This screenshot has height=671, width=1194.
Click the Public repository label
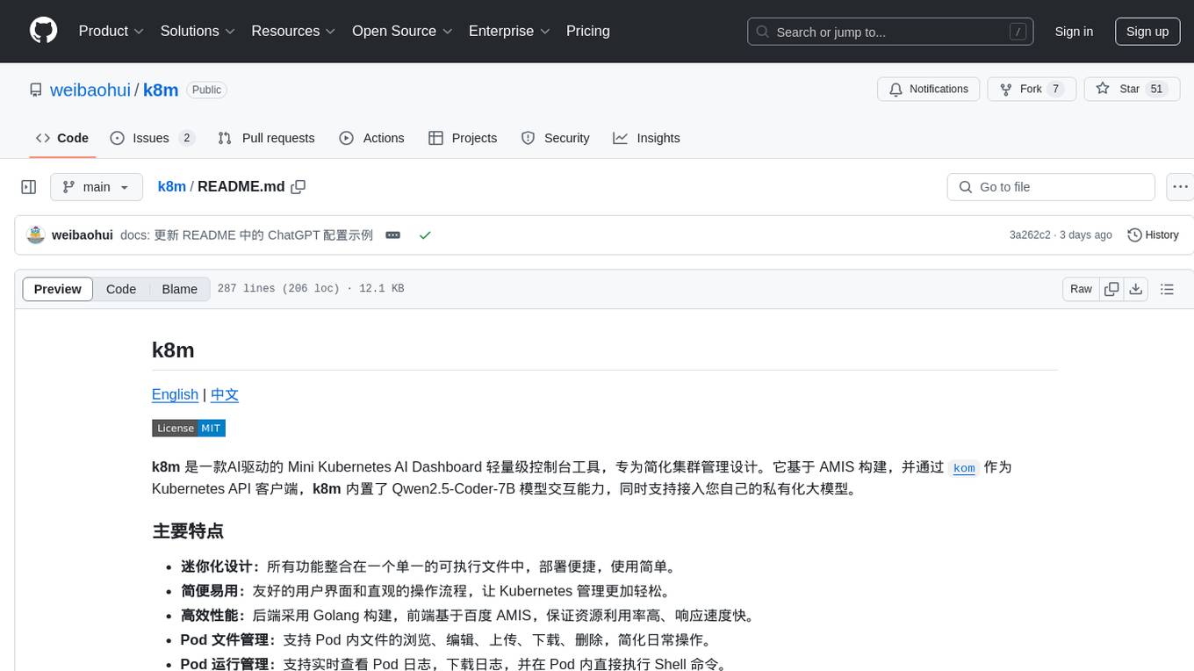pyautogui.click(x=207, y=90)
